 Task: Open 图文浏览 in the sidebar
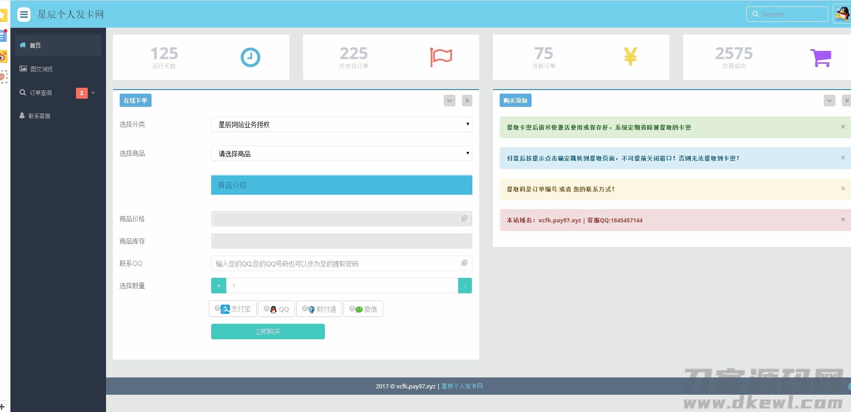point(41,69)
